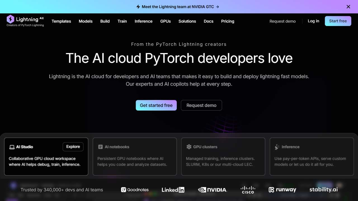Image resolution: width=358 pixels, height=201 pixels.
Task: Click the NVIDIA logo
Action: [x=213, y=190]
